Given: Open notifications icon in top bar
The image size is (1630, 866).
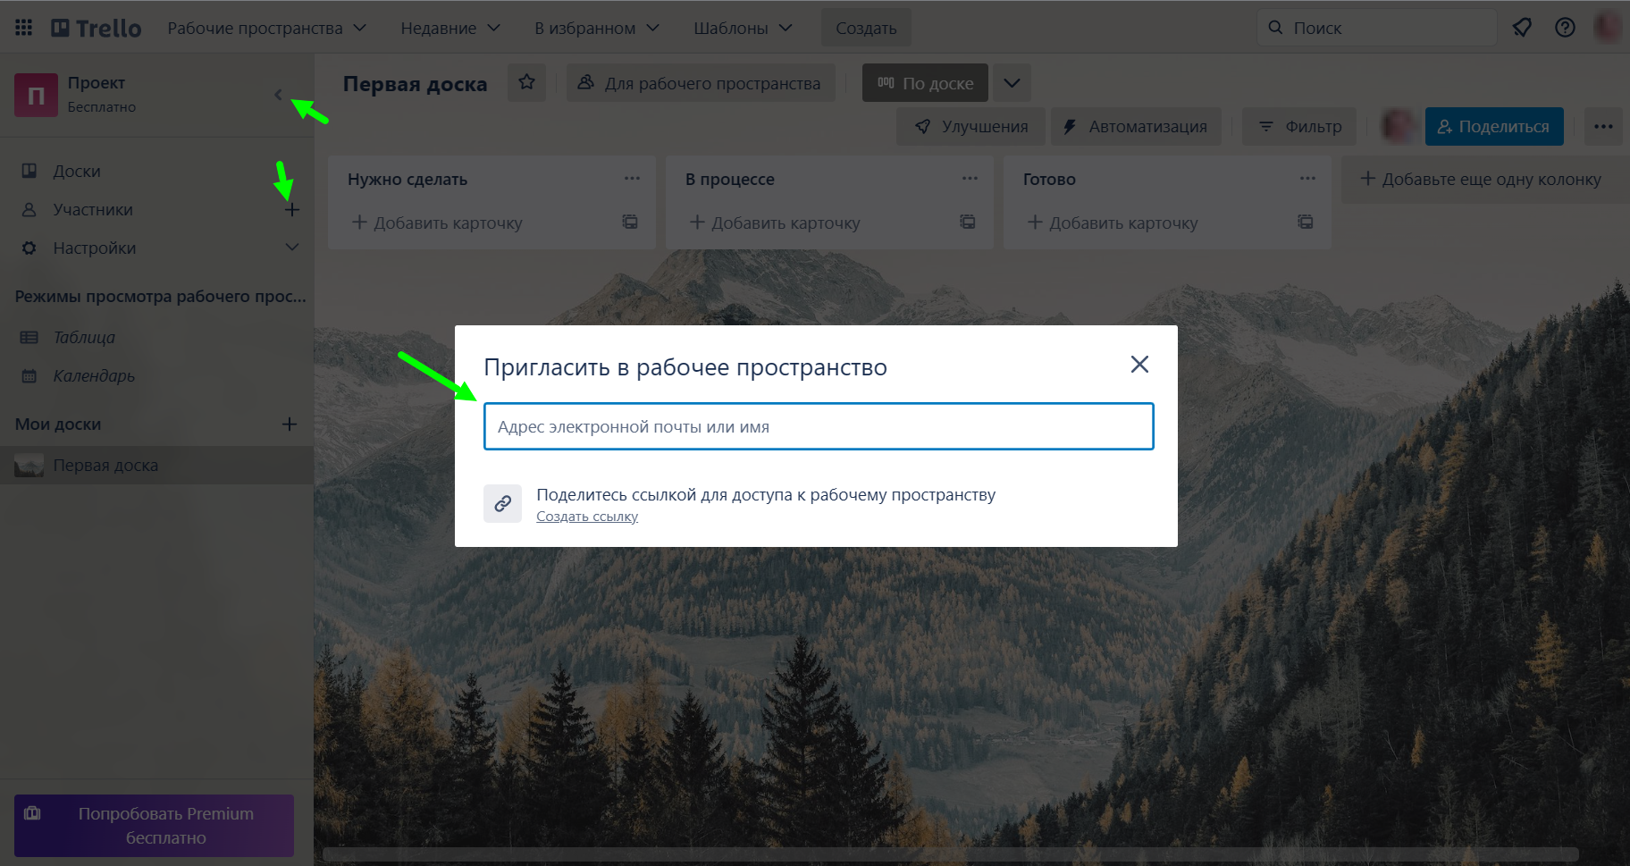Looking at the screenshot, I should [x=1522, y=28].
